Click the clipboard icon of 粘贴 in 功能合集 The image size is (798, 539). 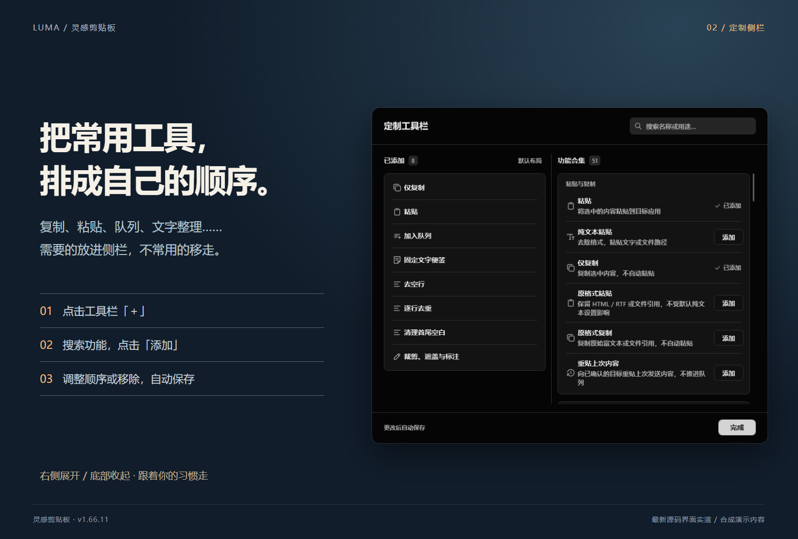click(571, 206)
